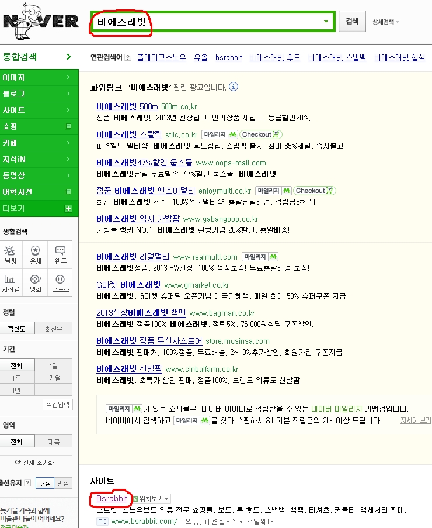Viewport: 432px width, 528px height.
Task: Click the square icon beside 쇼핑
Action: pyautogui.click(x=68, y=126)
